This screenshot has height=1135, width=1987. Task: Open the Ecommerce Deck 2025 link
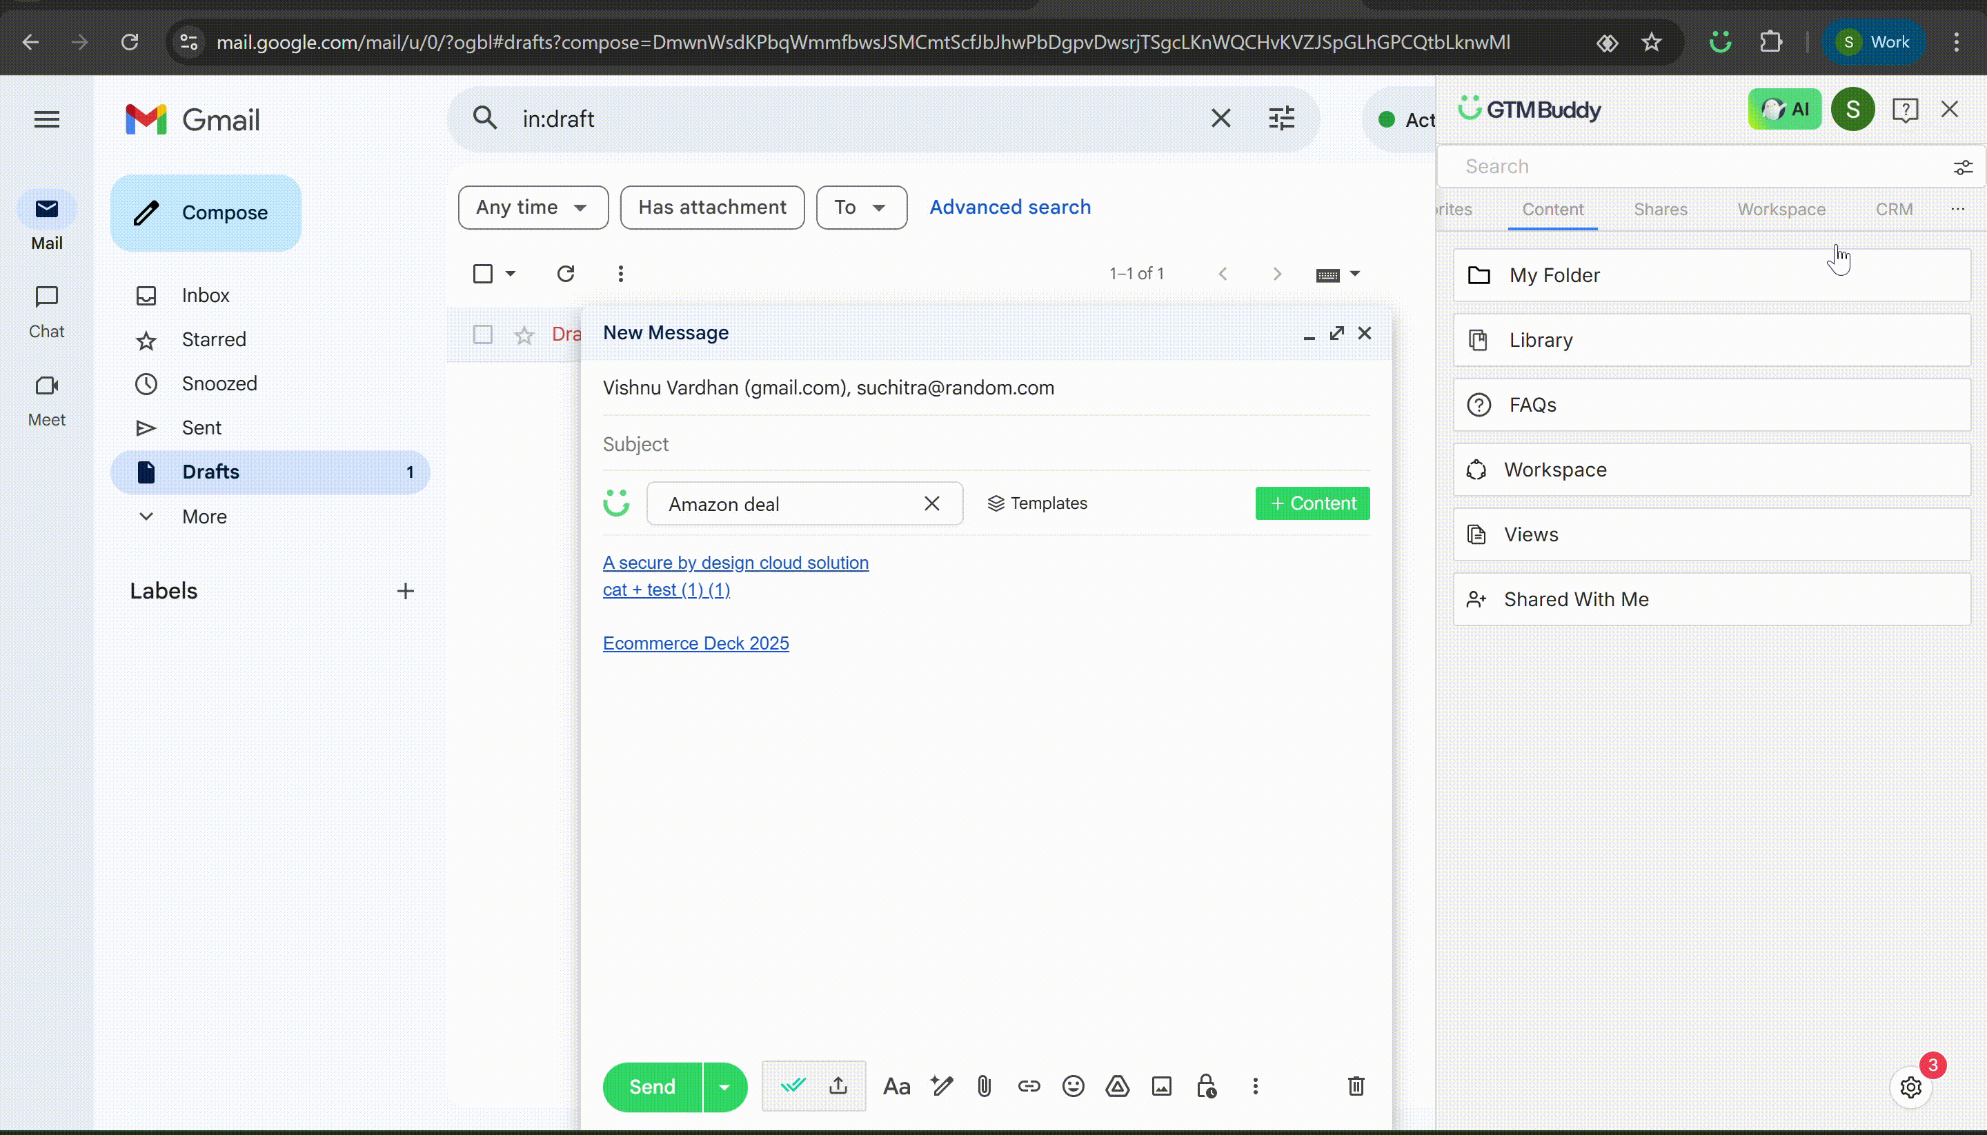click(695, 643)
